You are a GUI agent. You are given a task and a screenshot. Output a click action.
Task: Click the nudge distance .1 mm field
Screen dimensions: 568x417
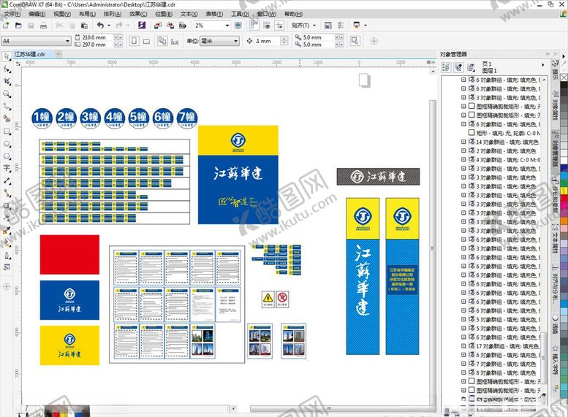tap(267, 41)
